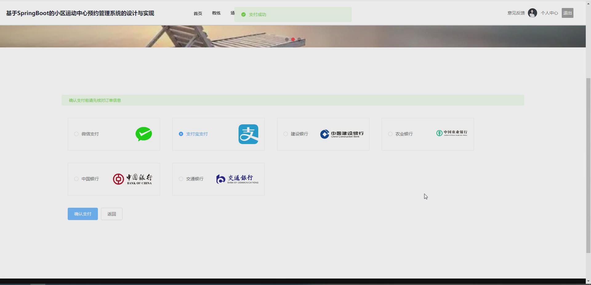Click the user avatar picture
Screen dimensions: 591x285
pyautogui.click(x=533, y=13)
